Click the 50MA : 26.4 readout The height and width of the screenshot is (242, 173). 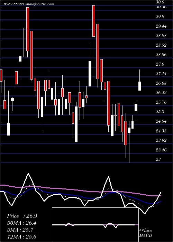(x=22, y=223)
